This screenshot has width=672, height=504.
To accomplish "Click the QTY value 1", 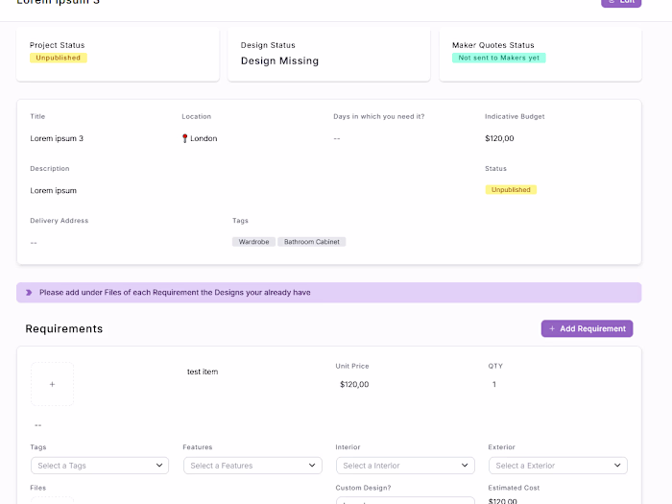I will click(x=494, y=384).
